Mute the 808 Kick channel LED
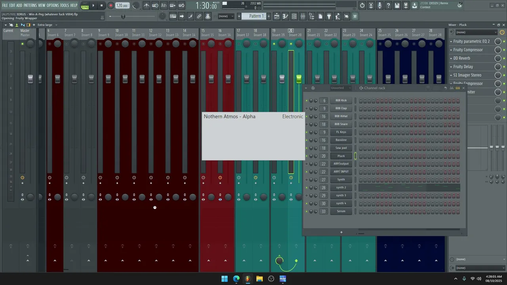This screenshot has width=507, height=285. click(x=306, y=101)
